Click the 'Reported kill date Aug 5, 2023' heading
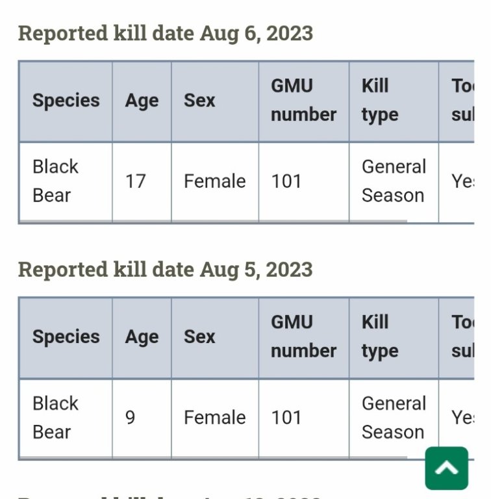 (x=166, y=270)
